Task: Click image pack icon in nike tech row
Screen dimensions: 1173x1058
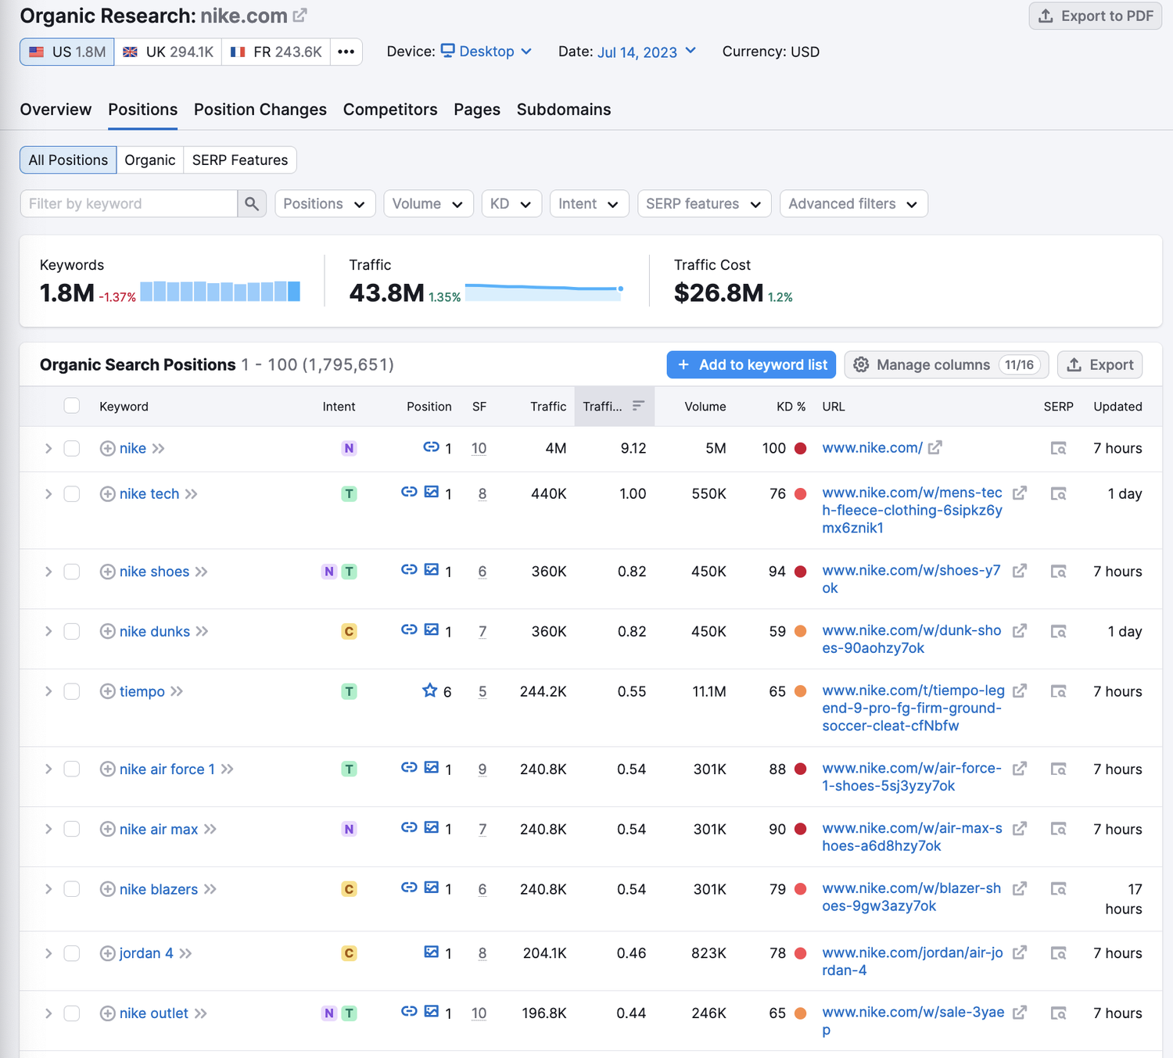Action: (432, 492)
